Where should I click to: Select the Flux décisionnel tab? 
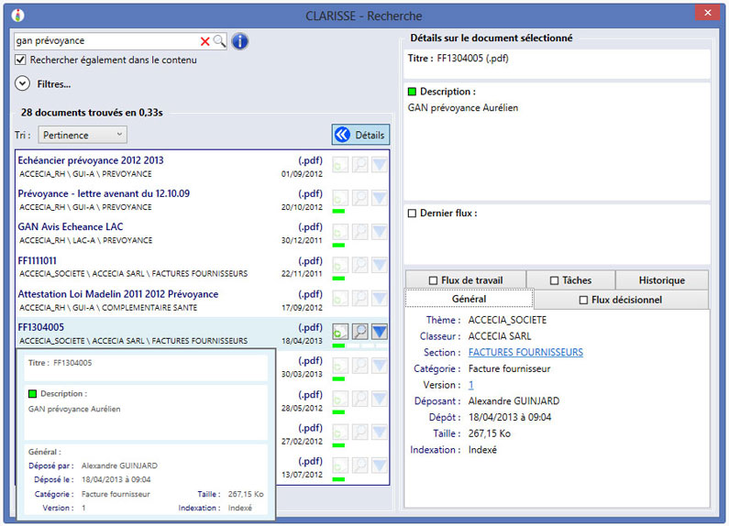coord(621,300)
